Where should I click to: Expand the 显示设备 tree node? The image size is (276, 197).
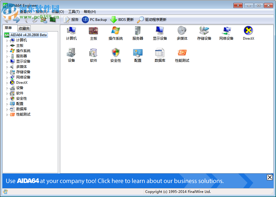click(7, 62)
